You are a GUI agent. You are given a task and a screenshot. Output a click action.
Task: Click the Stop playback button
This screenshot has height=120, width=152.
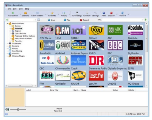click(51, 20)
